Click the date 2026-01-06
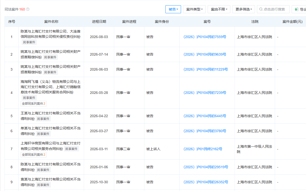The width and height of the screenshot is (306, 191). pos(99,167)
